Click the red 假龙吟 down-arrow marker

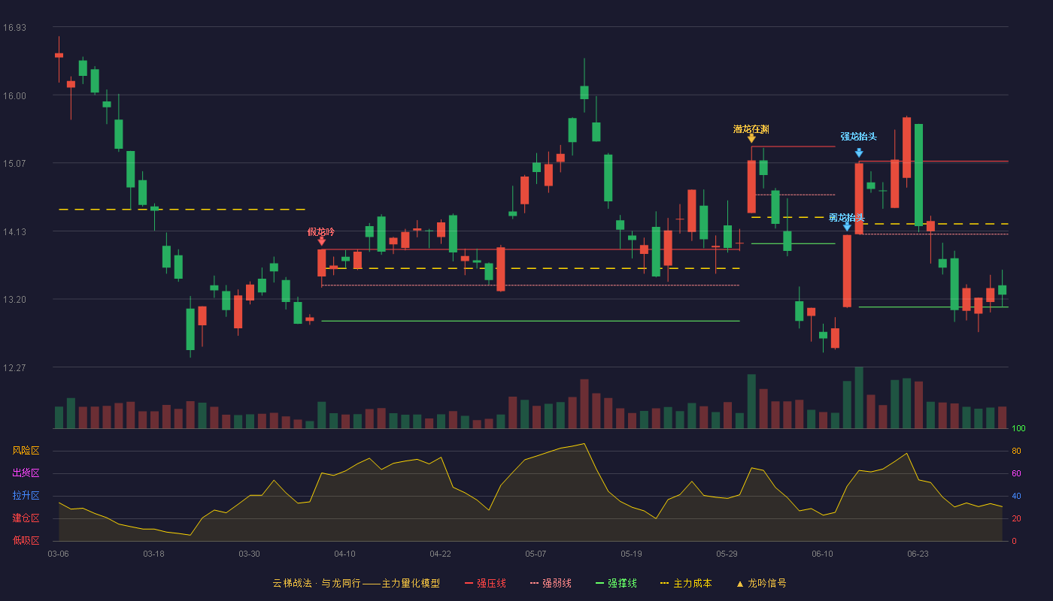point(321,241)
